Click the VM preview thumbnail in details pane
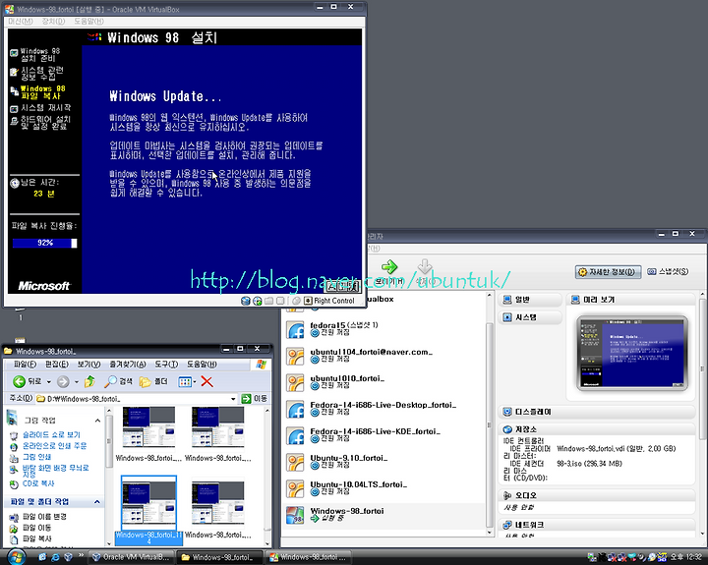This screenshot has width=708, height=565. pyautogui.click(x=632, y=353)
